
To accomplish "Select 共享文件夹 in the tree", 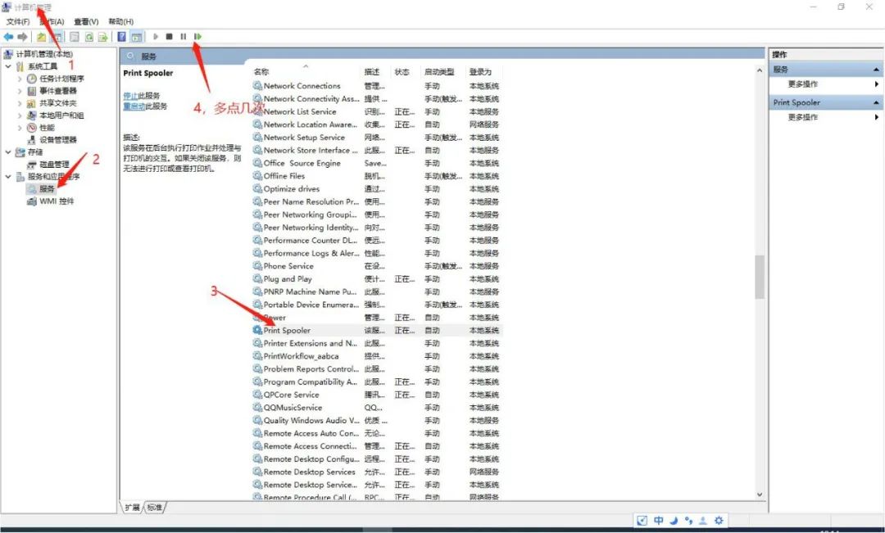I will pyautogui.click(x=58, y=103).
